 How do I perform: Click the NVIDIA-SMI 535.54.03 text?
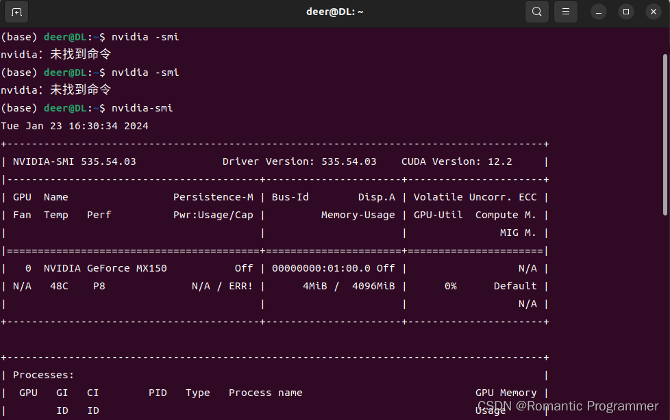[x=75, y=161]
